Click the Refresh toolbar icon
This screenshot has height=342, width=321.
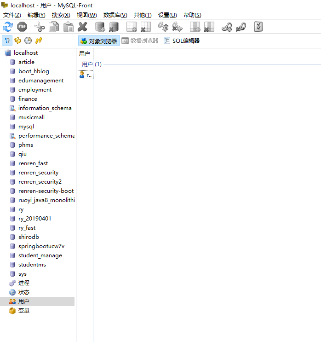[x=8, y=27]
